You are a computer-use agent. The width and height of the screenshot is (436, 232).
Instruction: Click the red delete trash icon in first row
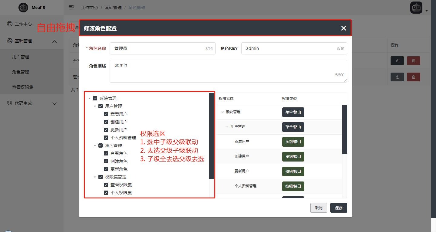tap(413, 61)
